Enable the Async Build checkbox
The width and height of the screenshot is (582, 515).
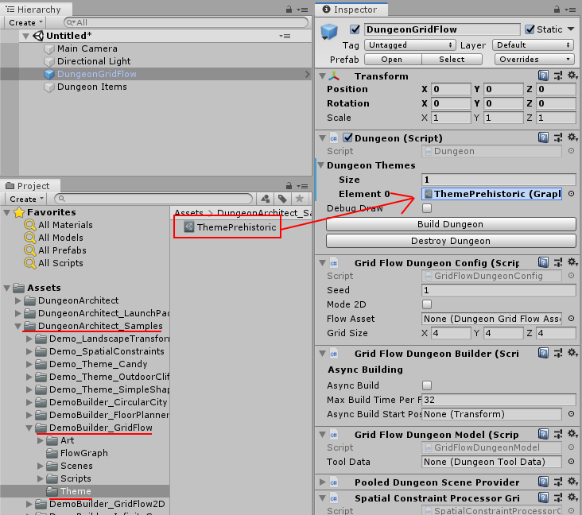427,385
